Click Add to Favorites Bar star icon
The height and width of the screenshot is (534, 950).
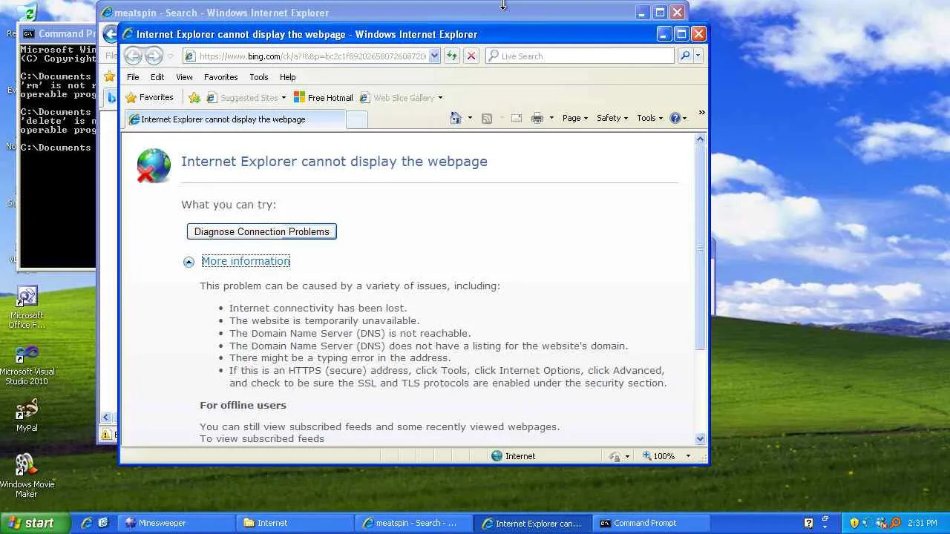[194, 97]
